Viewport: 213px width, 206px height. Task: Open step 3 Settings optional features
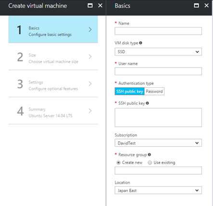[x=53, y=84]
